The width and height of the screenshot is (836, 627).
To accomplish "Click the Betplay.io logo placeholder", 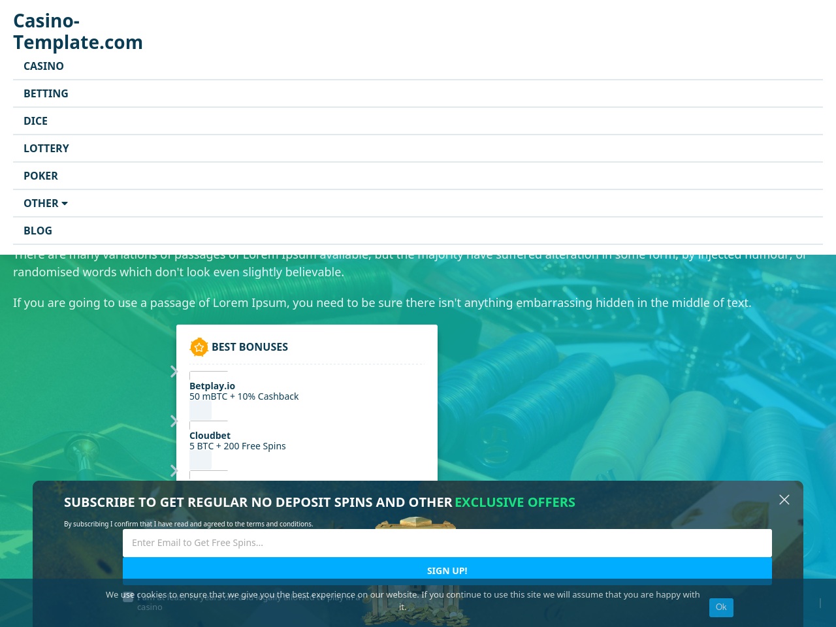I will tap(208, 376).
